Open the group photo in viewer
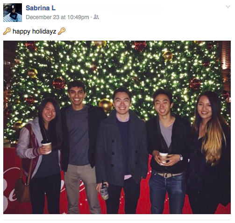This screenshot has height=223, width=235. pos(117,127)
